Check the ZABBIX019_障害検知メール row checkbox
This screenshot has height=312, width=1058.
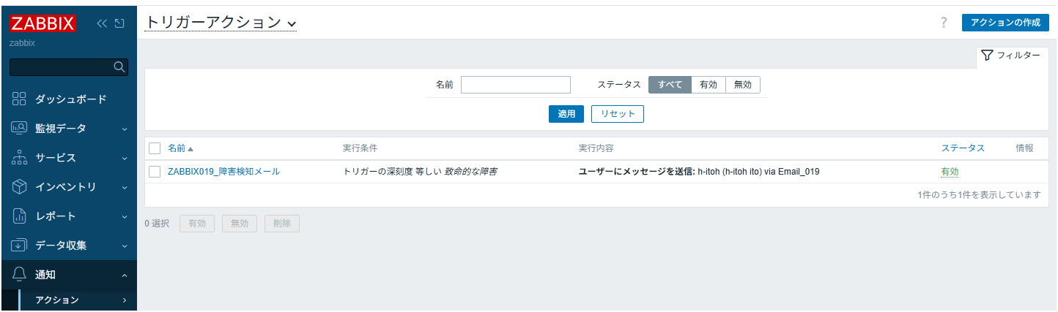coord(155,172)
